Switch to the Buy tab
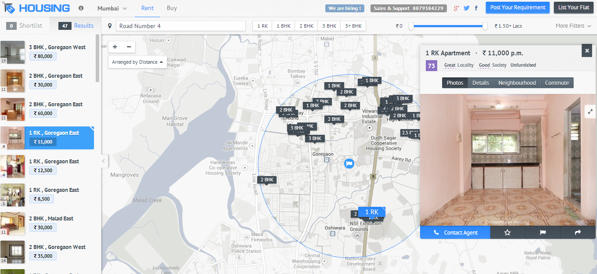This screenshot has height=274, width=597. click(x=172, y=8)
